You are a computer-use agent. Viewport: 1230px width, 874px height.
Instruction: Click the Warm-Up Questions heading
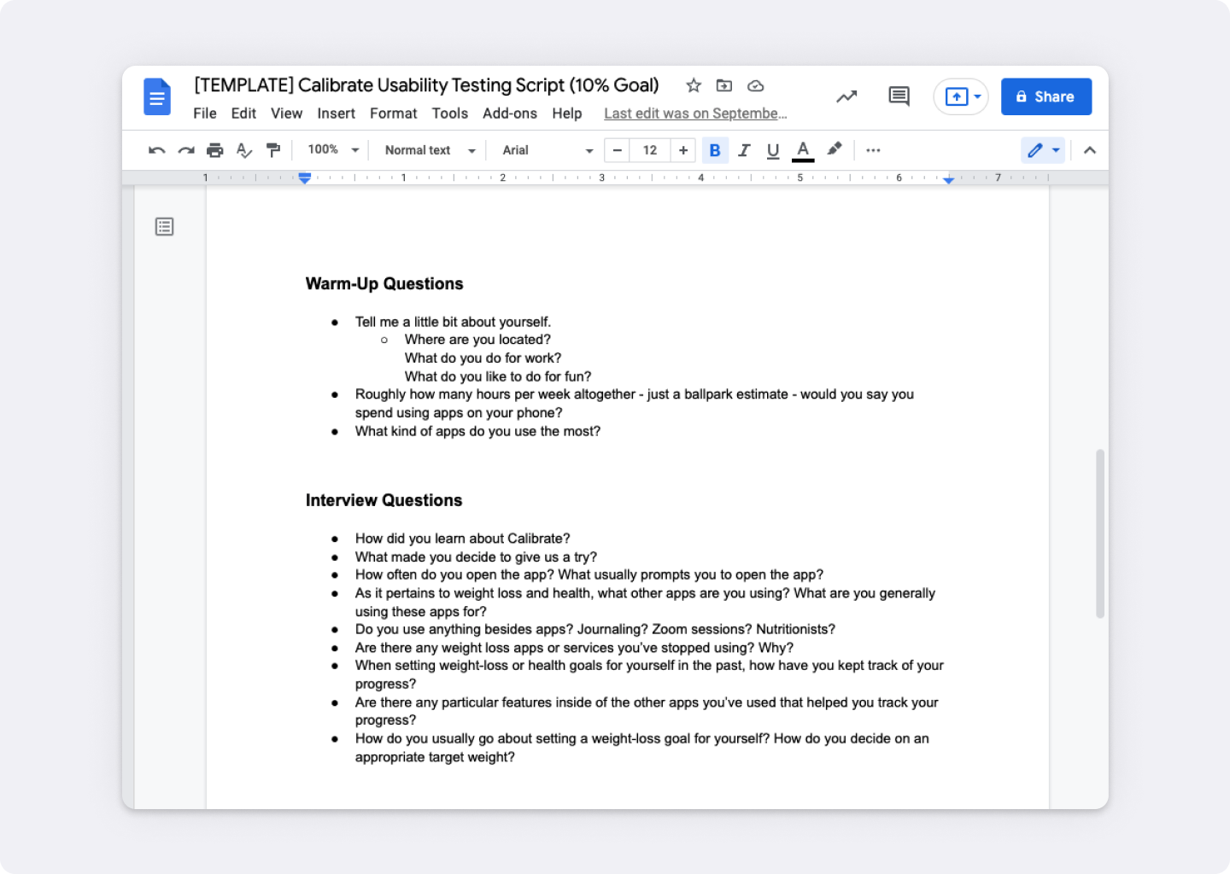(x=384, y=284)
